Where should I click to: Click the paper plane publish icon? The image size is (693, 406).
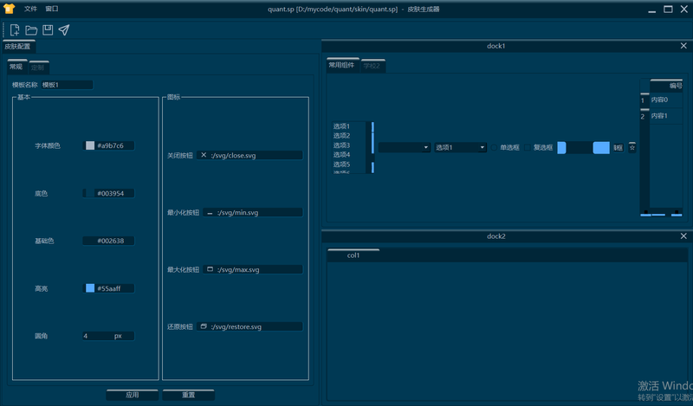coord(64,30)
